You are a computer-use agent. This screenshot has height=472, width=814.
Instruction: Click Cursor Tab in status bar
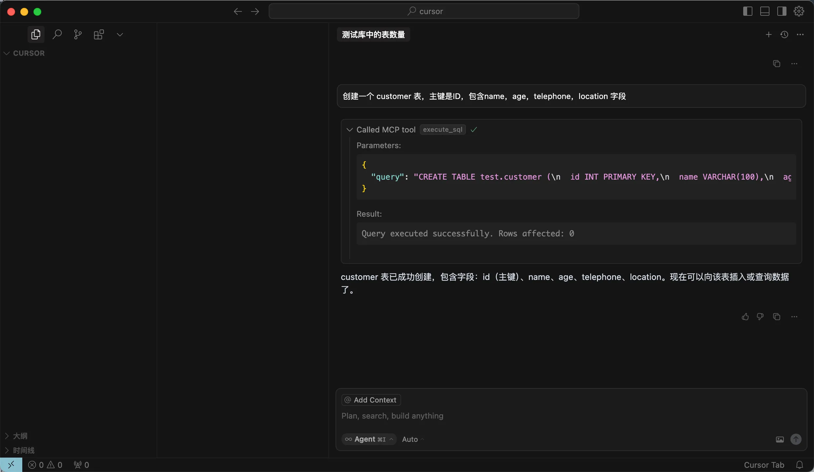pyautogui.click(x=764, y=465)
